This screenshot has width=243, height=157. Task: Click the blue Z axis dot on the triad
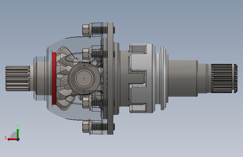(x=18, y=139)
